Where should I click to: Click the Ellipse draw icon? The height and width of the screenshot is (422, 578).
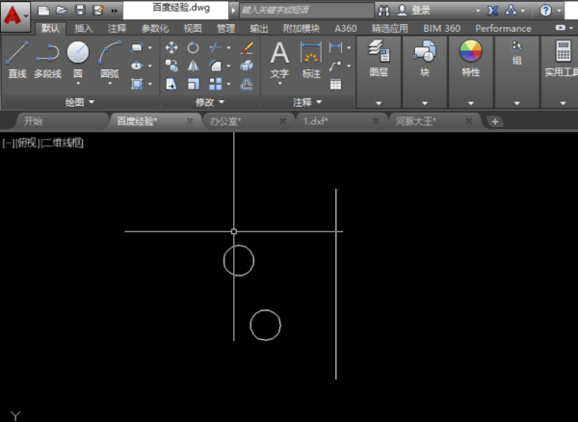(137, 66)
